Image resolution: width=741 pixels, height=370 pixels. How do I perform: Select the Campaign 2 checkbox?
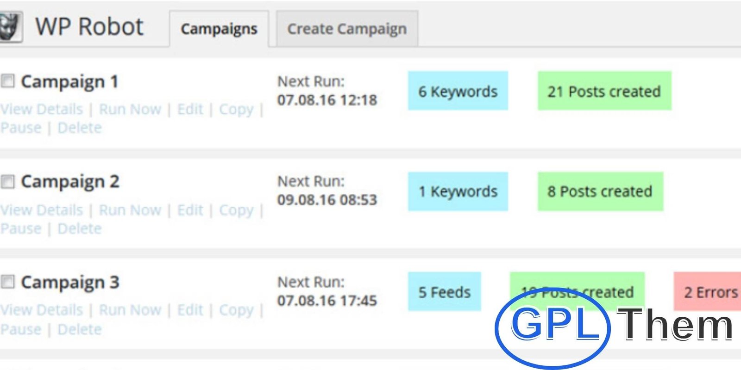[x=8, y=181]
